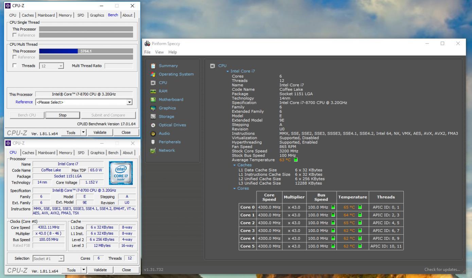Click 'Check for updates...' link in Speccy

click(442, 270)
